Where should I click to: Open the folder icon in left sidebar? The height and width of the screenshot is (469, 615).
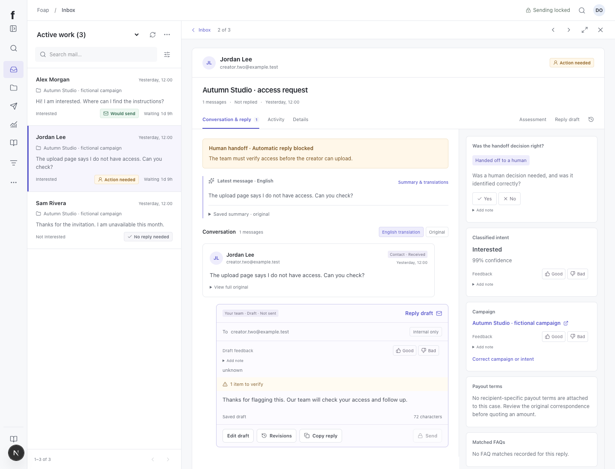click(14, 88)
